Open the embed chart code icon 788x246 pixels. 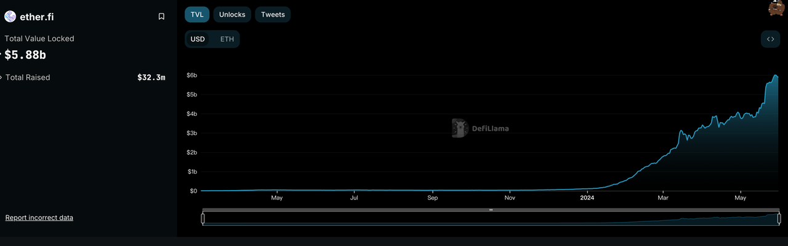(x=770, y=39)
